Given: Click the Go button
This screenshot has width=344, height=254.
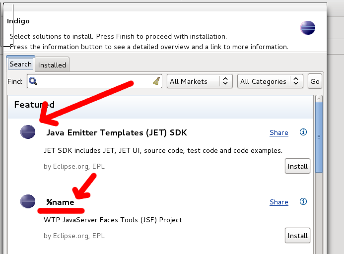Looking at the screenshot, I should click(315, 81).
